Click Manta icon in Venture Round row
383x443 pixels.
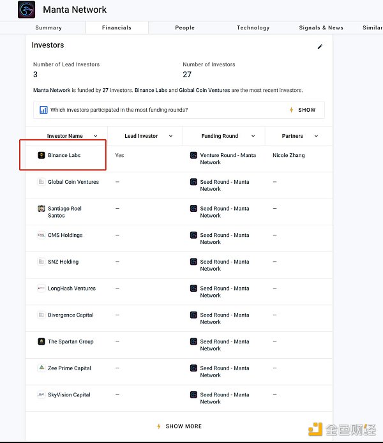coord(193,155)
